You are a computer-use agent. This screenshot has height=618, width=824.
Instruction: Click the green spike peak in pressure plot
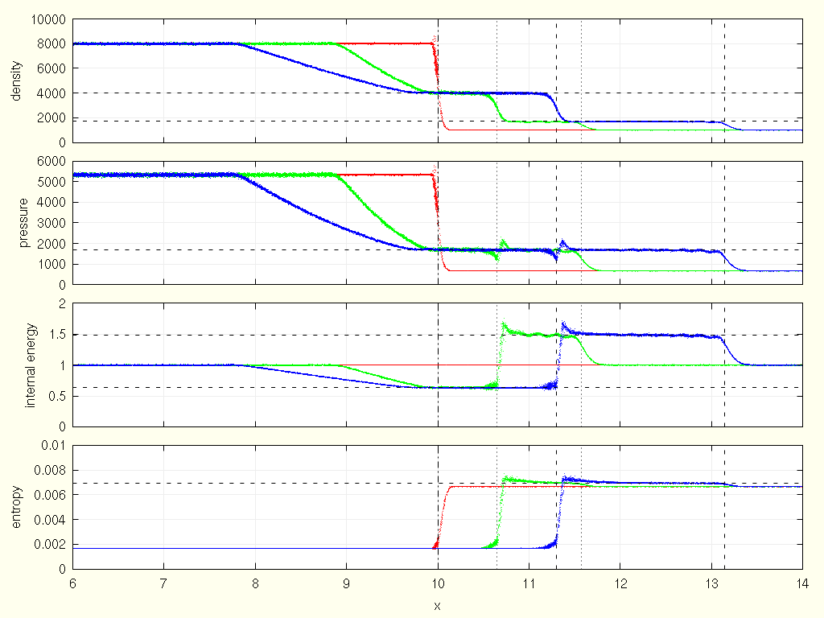click(x=504, y=240)
